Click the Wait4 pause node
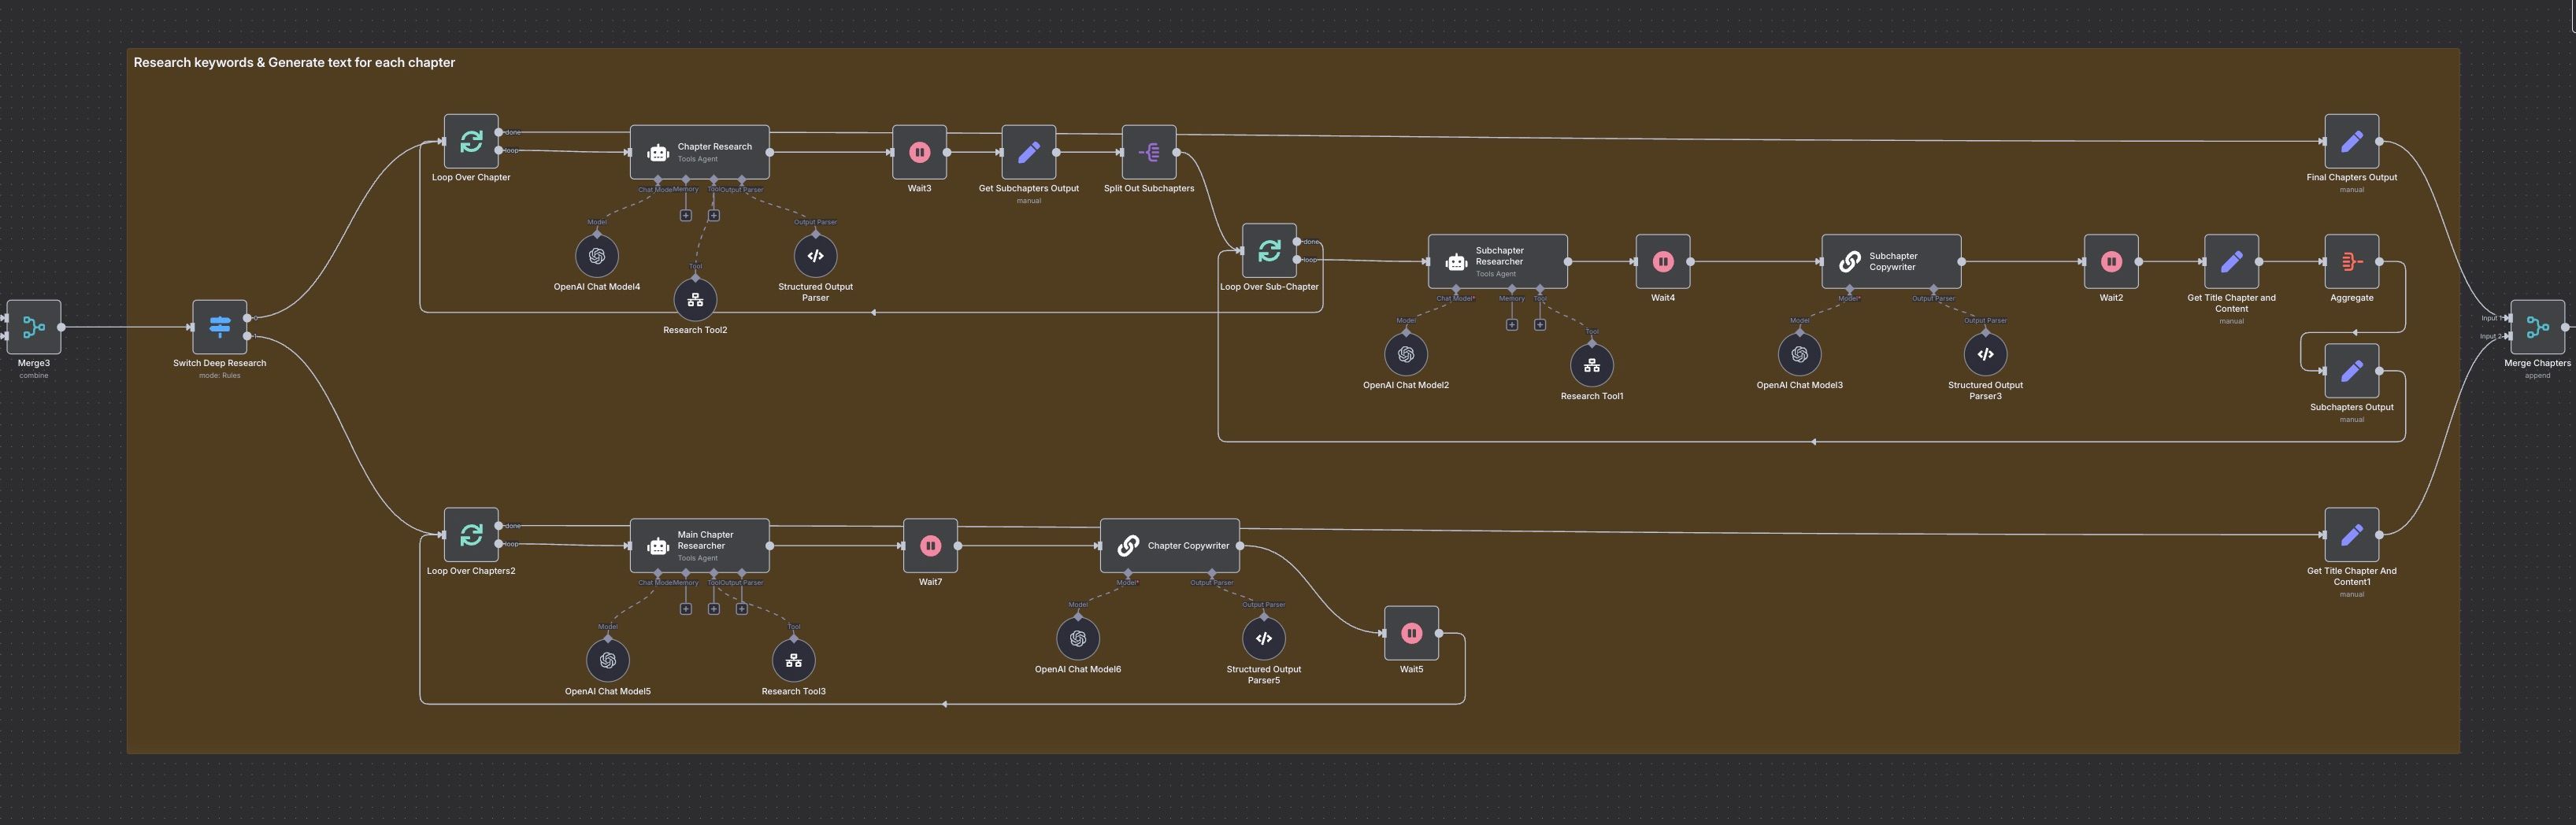Screen dimensions: 2576x825 [x=1663, y=261]
